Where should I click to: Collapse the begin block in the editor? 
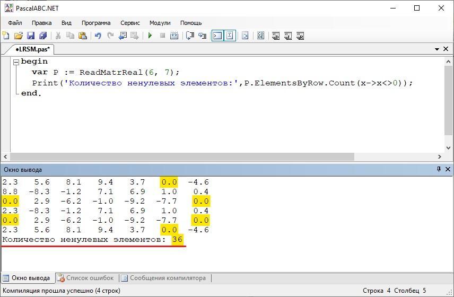(x=16, y=62)
